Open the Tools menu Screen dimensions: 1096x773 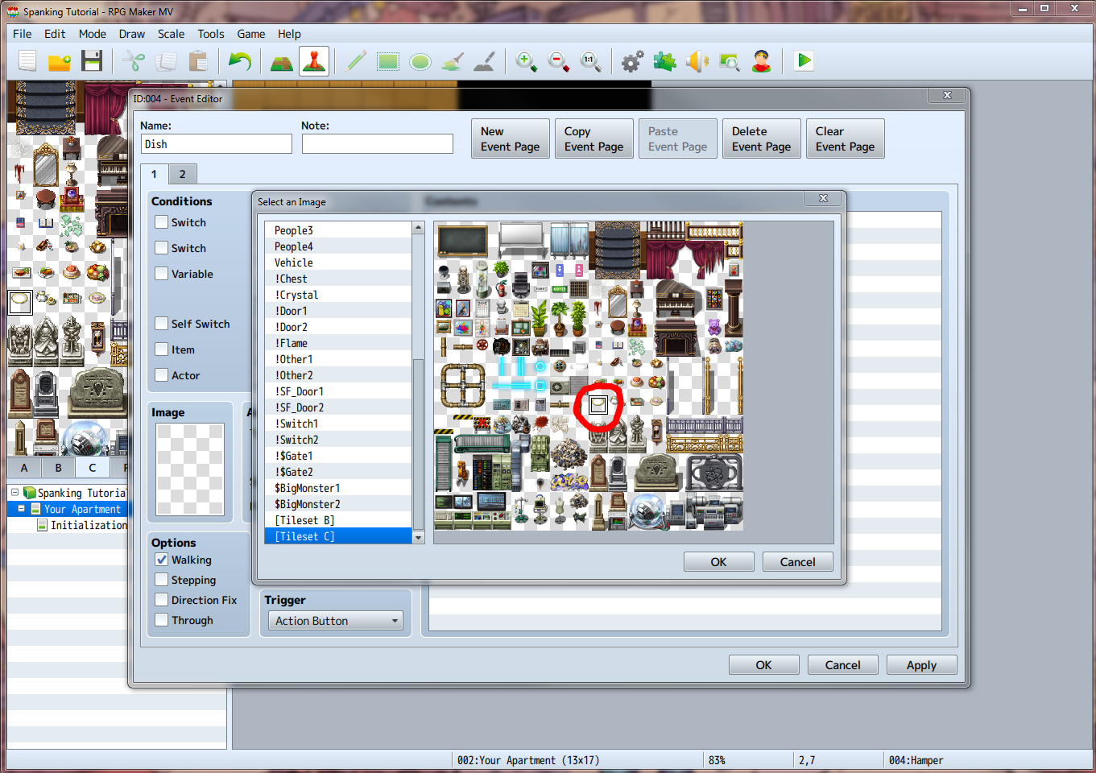[211, 34]
